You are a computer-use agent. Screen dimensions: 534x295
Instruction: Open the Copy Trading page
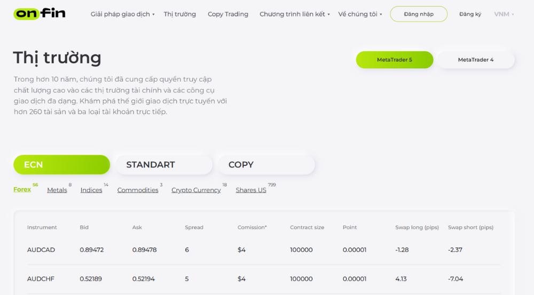click(x=228, y=14)
